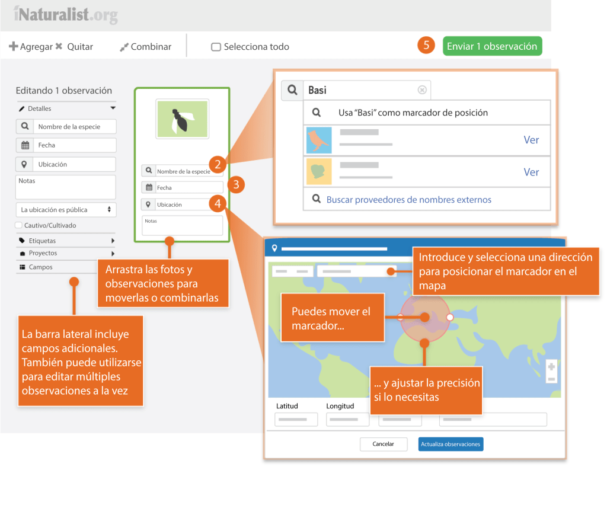Image resolution: width=607 pixels, height=518 pixels.
Task: Click the Combinar merge icon
Action: (124, 47)
